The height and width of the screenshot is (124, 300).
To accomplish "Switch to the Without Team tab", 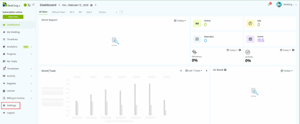I will (x=59, y=12).
